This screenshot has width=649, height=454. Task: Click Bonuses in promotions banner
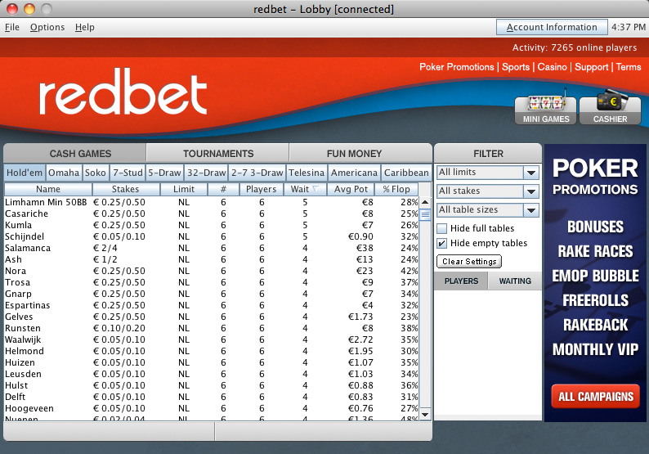tap(595, 227)
